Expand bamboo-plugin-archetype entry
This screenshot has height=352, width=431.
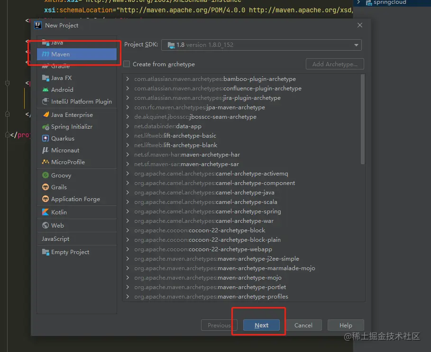pos(128,79)
